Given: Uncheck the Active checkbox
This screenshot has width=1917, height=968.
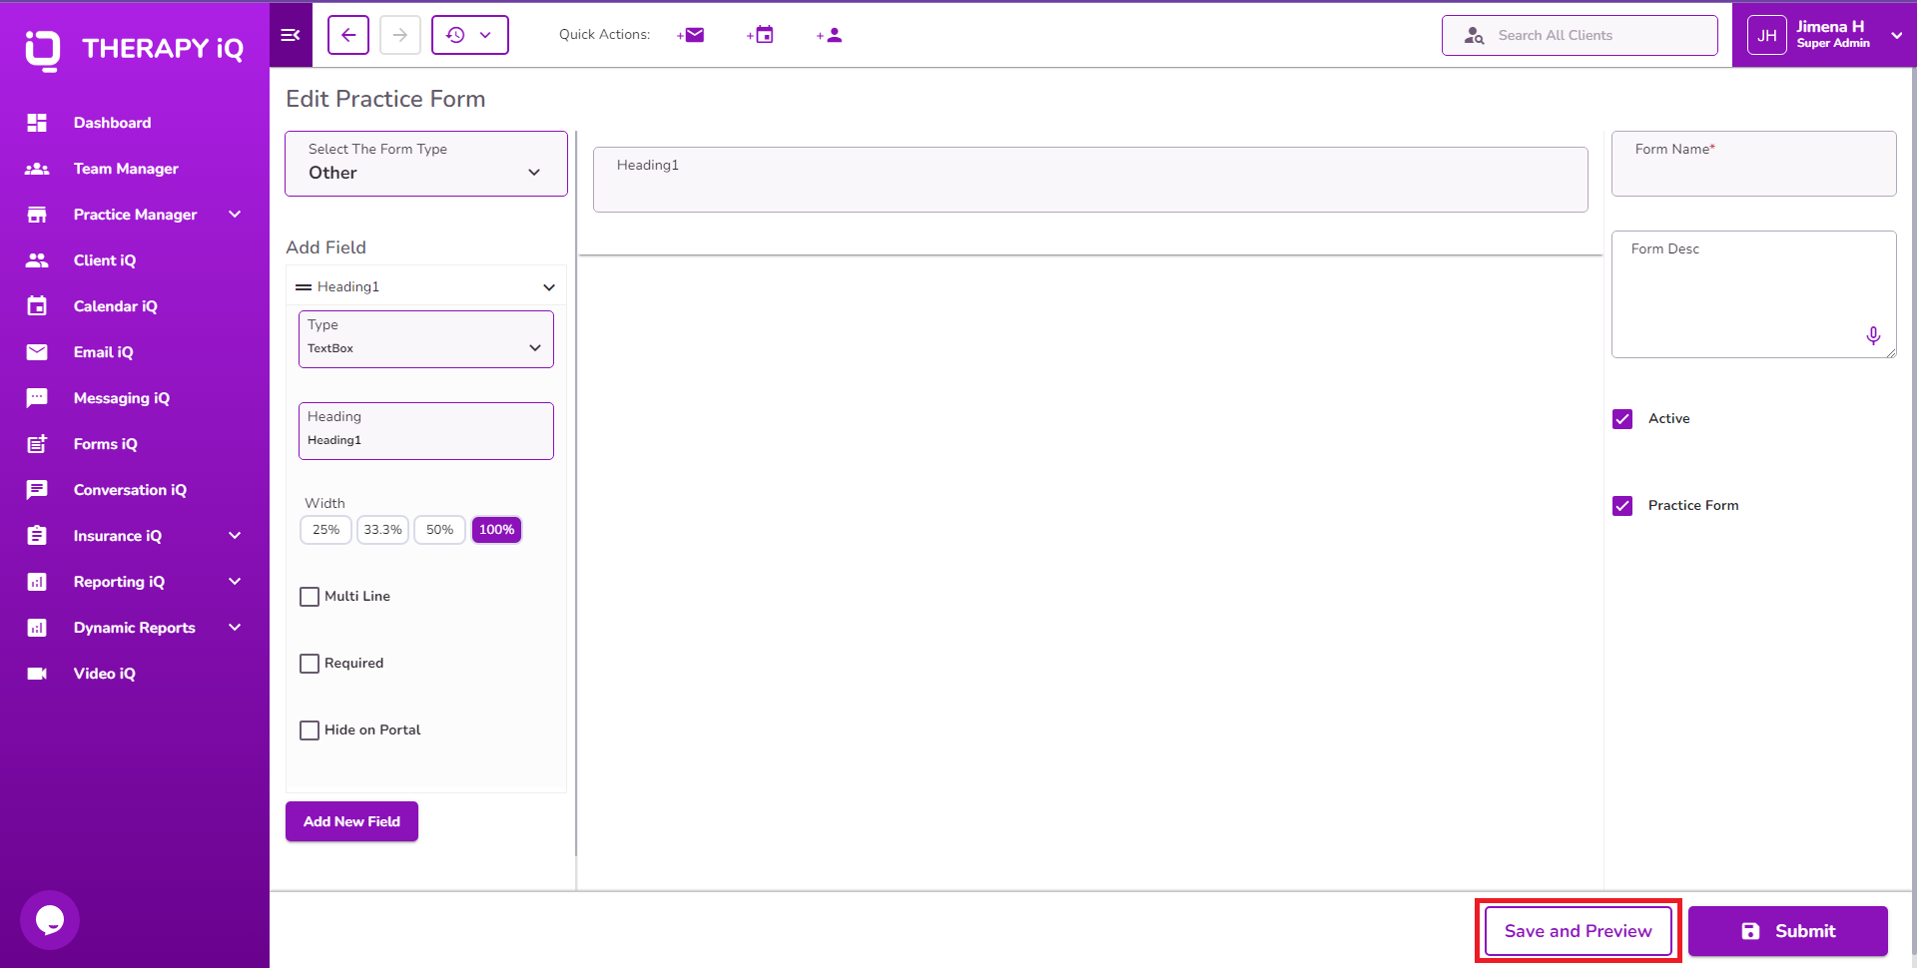Looking at the screenshot, I should pyautogui.click(x=1622, y=419).
